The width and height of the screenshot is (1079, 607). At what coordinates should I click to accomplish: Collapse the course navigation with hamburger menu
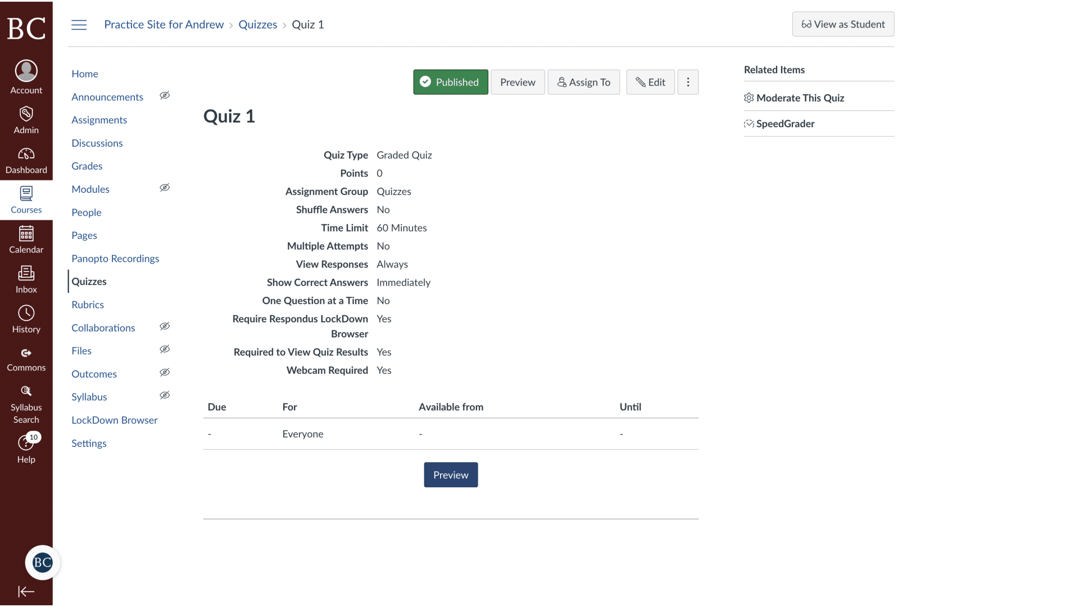[x=79, y=24]
